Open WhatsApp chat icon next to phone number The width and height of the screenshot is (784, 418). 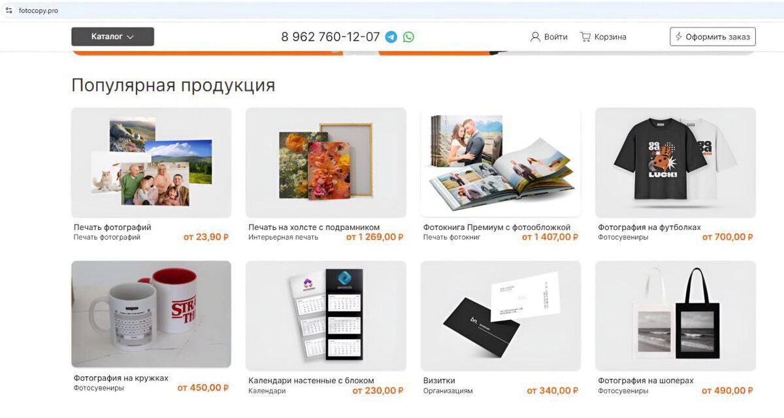pyautogui.click(x=408, y=37)
